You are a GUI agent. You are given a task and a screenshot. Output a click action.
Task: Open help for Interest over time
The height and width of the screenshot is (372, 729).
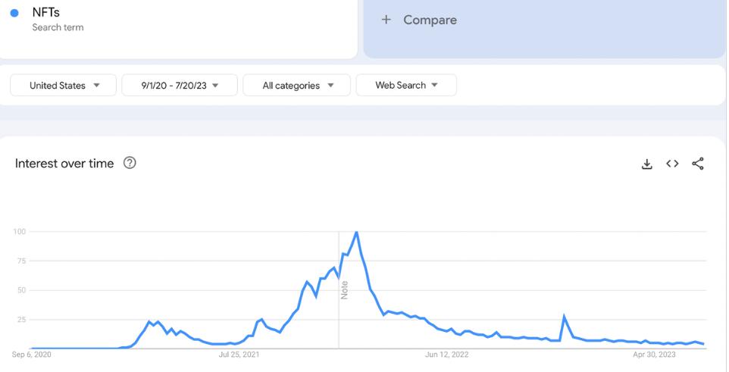[x=130, y=164]
